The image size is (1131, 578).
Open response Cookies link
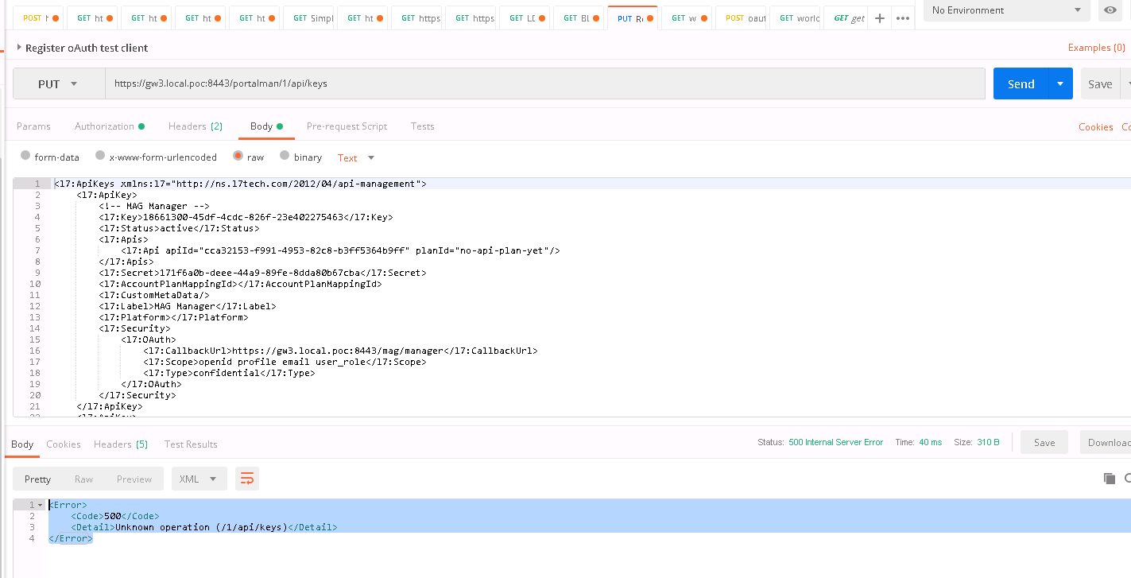pos(64,444)
